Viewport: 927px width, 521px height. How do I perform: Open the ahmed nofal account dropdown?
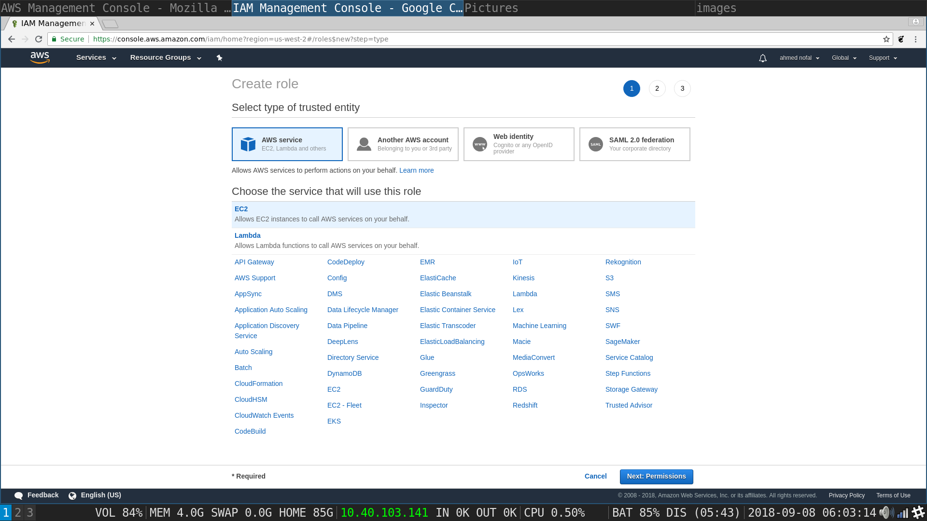tap(799, 58)
